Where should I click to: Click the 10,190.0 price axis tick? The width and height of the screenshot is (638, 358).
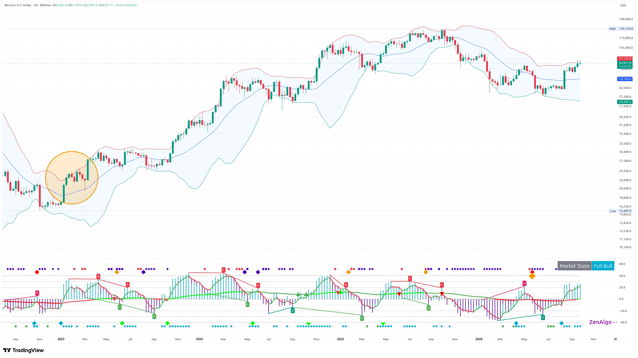[625, 247]
